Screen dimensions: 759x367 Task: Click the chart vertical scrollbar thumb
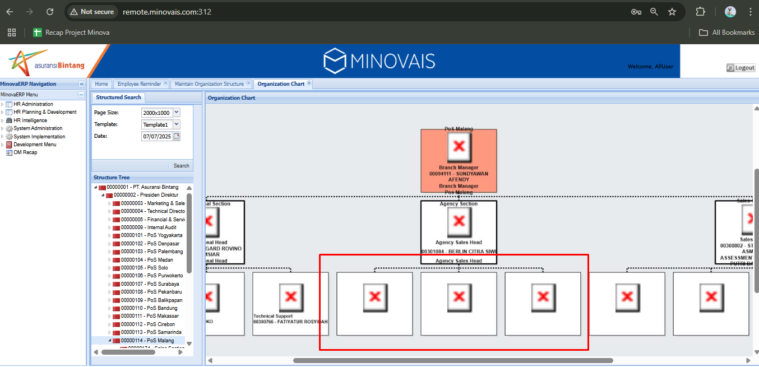click(x=756, y=230)
